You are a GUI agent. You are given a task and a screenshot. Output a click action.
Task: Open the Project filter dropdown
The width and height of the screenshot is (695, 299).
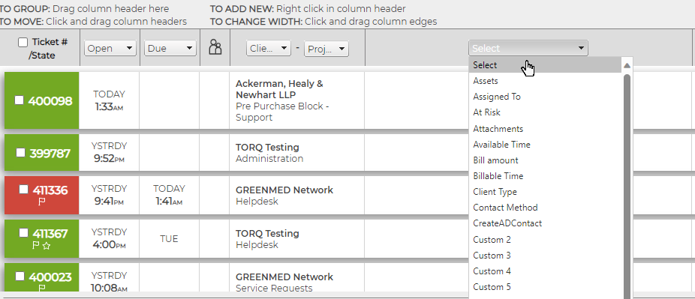(326, 49)
